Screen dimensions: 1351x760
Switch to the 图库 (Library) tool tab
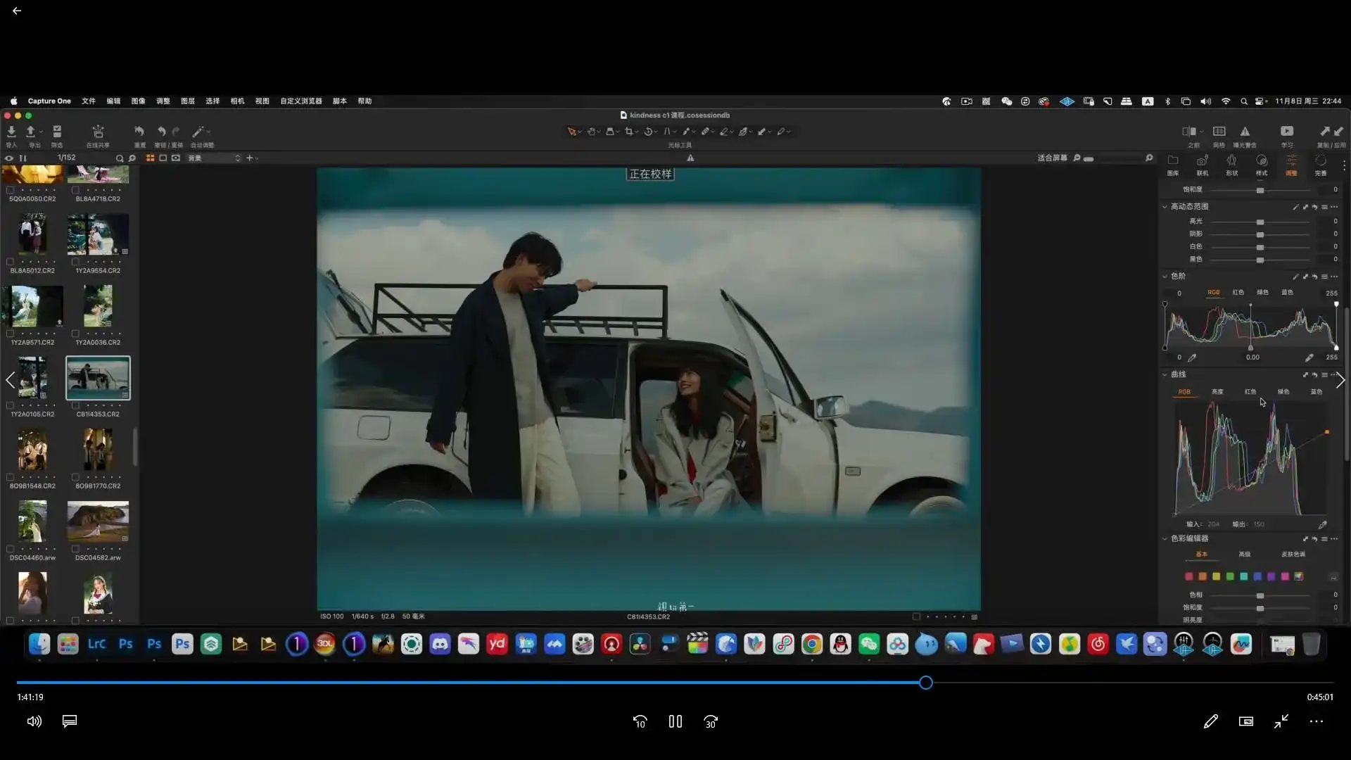1173,166
